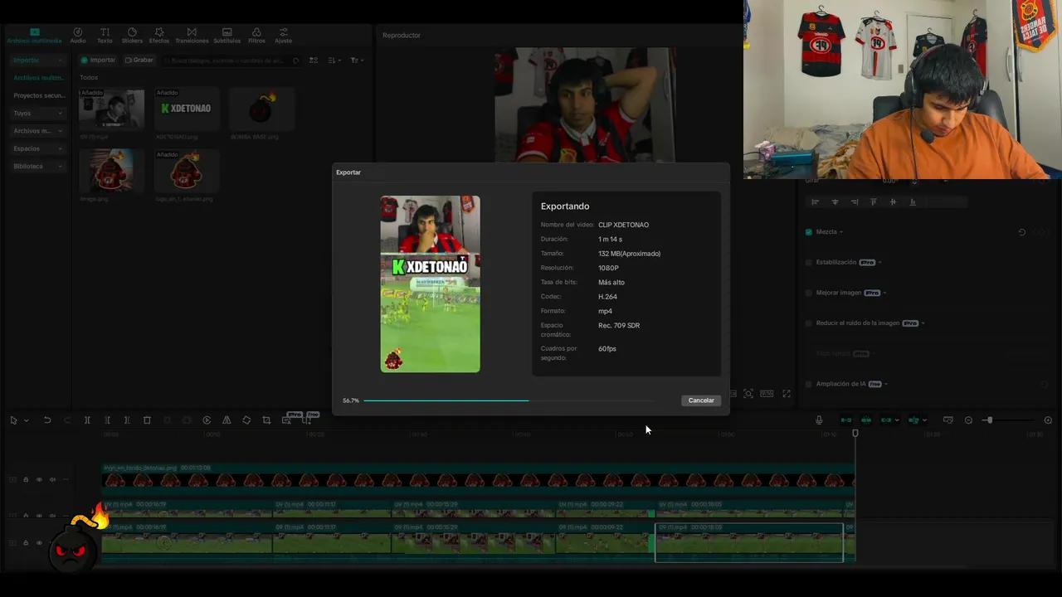The image size is (1062, 597).
Task: Click the timeline zoom slider handle
Action: tap(988, 420)
